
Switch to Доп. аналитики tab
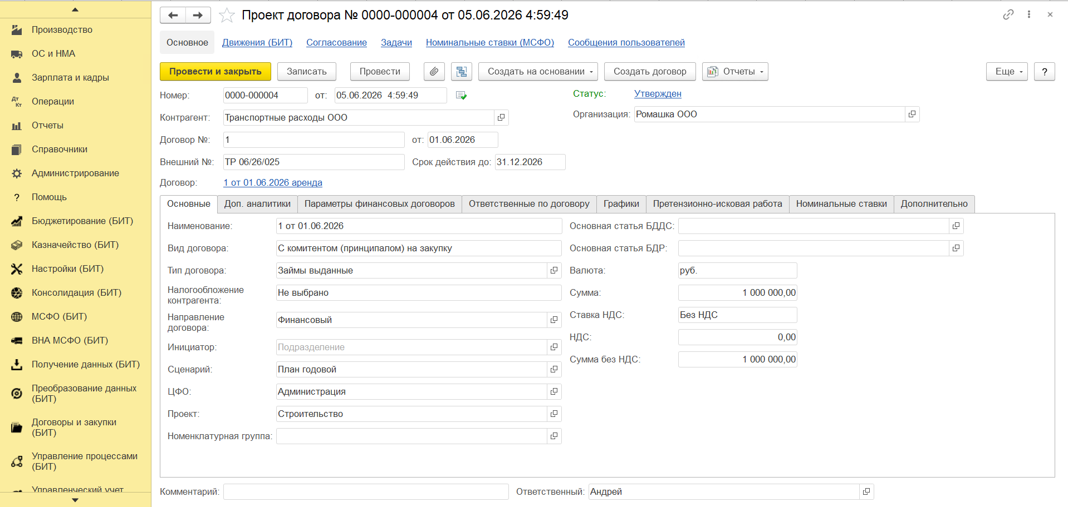point(257,204)
